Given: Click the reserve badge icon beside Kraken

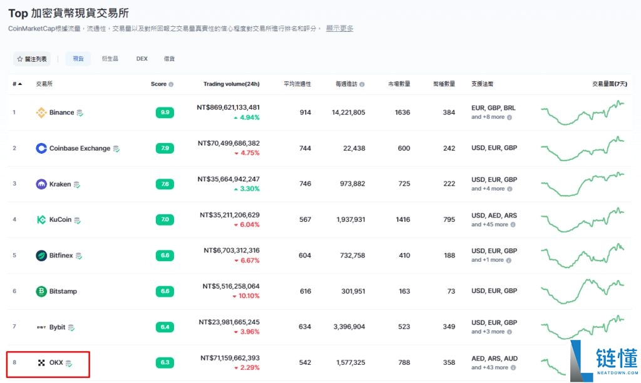Looking at the screenshot, I should point(77,185).
